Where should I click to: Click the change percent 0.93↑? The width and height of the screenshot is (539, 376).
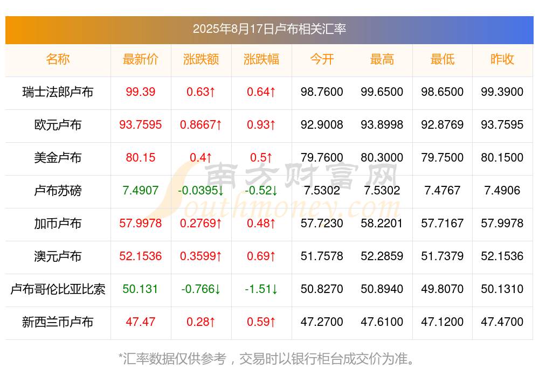[261, 125]
